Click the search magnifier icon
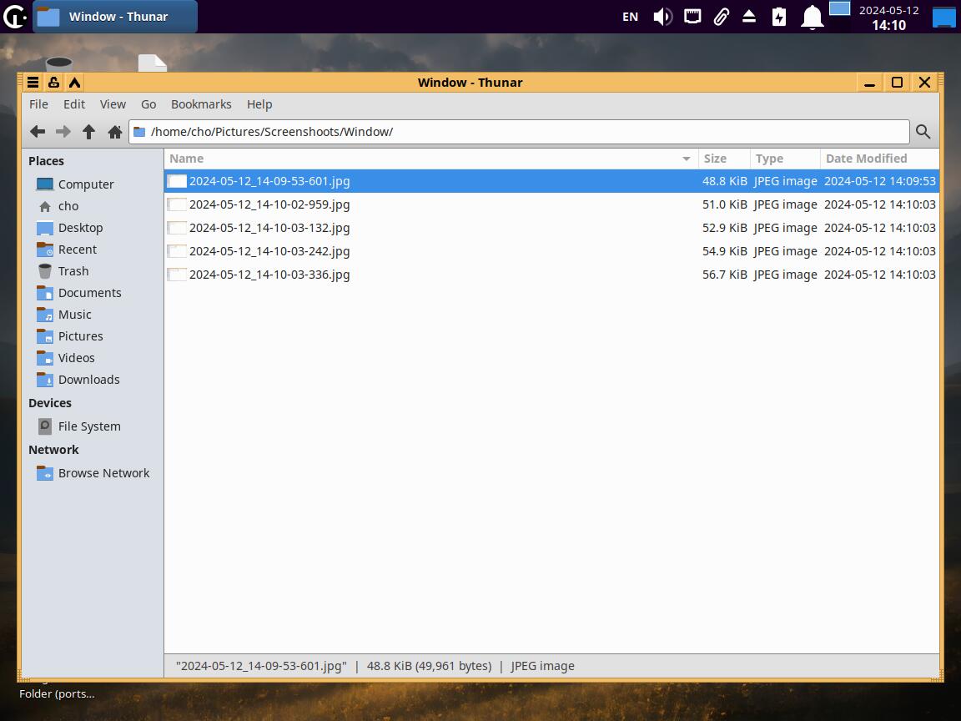The width and height of the screenshot is (961, 721). pyautogui.click(x=923, y=132)
